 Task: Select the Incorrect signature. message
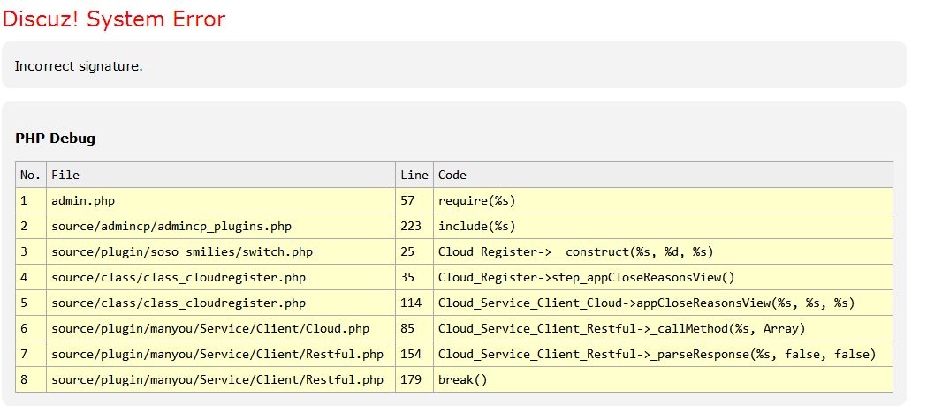(x=79, y=66)
